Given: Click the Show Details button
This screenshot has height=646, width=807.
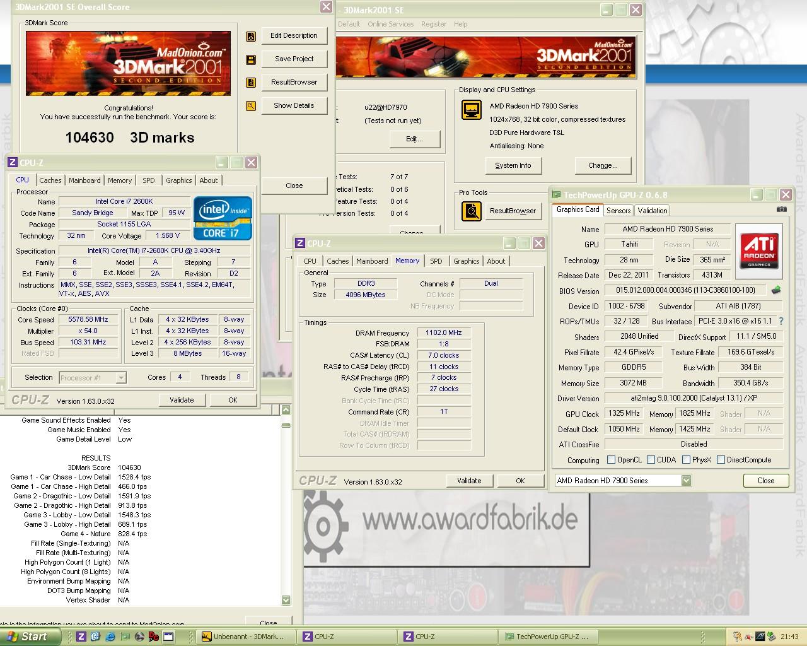Looking at the screenshot, I should pos(294,106).
